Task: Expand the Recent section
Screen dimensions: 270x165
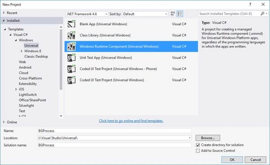Action: (4, 13)
